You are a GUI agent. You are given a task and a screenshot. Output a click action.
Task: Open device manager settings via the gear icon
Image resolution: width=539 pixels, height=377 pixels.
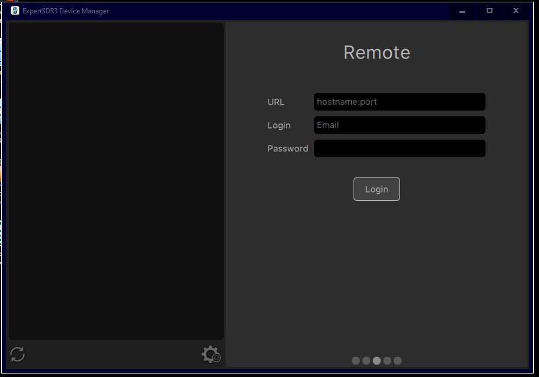[x=210, y=354]
